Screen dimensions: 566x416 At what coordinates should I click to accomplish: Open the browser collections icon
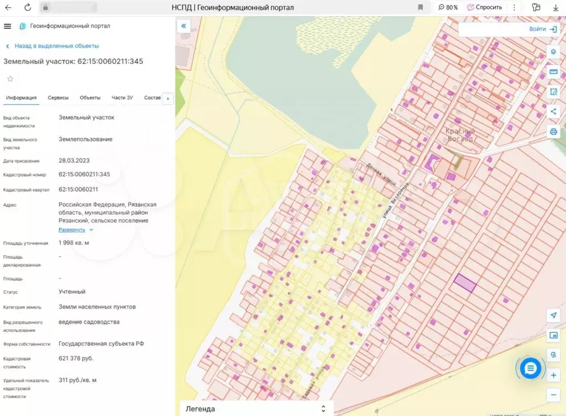pos(536,7)
